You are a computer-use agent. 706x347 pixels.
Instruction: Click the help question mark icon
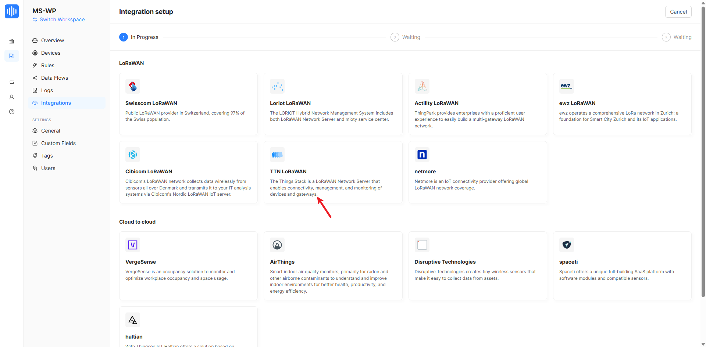click(12, 112)
